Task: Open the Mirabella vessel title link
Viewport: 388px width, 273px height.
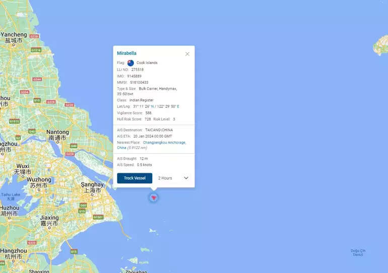Action: pos(126,53)
